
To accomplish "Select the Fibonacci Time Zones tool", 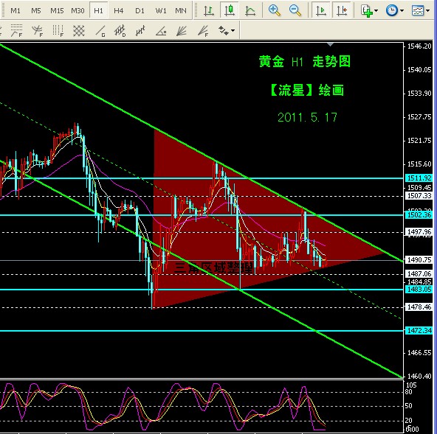I will pos(58,31).
